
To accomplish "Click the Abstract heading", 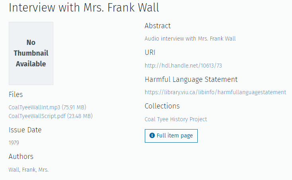I will (158, 26).
